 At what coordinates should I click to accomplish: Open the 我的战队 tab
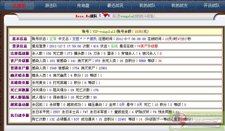point(147,6)
